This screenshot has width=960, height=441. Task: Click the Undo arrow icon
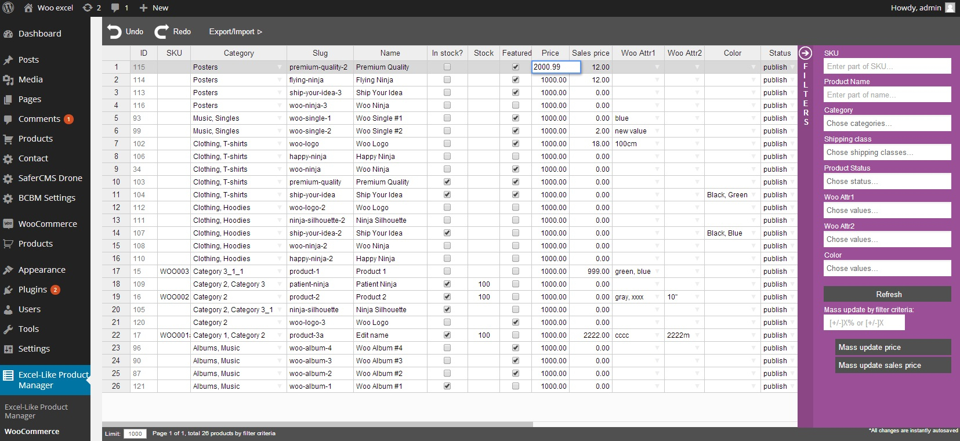click(114, 32)
